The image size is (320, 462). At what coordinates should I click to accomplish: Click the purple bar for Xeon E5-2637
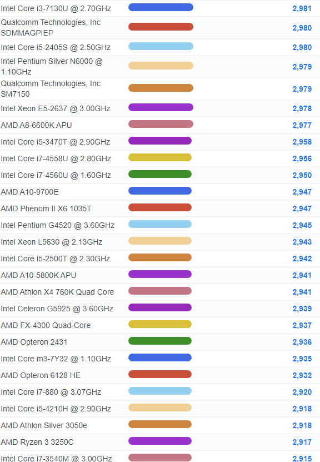(x=161, y=107)
